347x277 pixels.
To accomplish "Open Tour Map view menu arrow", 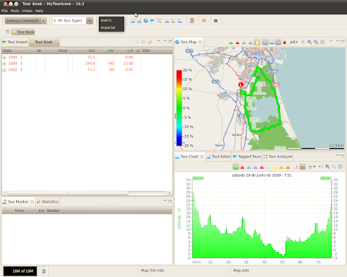I will [x=331, y=41].
